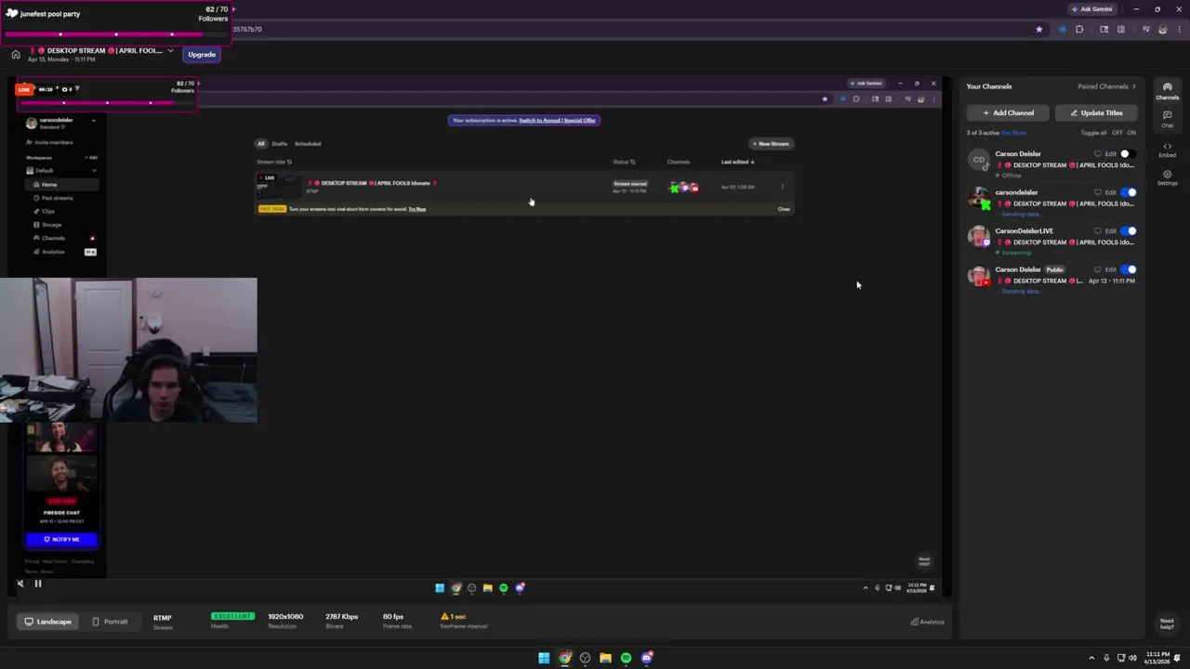
Task: Disable the carsondeisler Kick channel toggle
Action: [x=1128, y=192]
